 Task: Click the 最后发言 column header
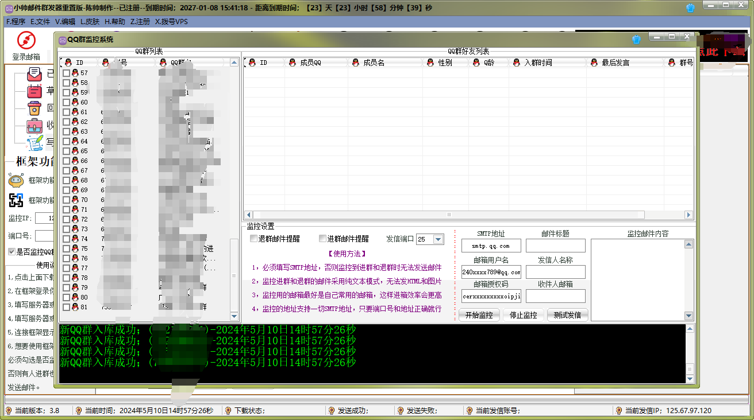[625, 63]
